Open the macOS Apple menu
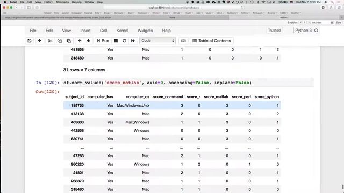The height and width of the screenshot is (193, 344). point(5,2)
